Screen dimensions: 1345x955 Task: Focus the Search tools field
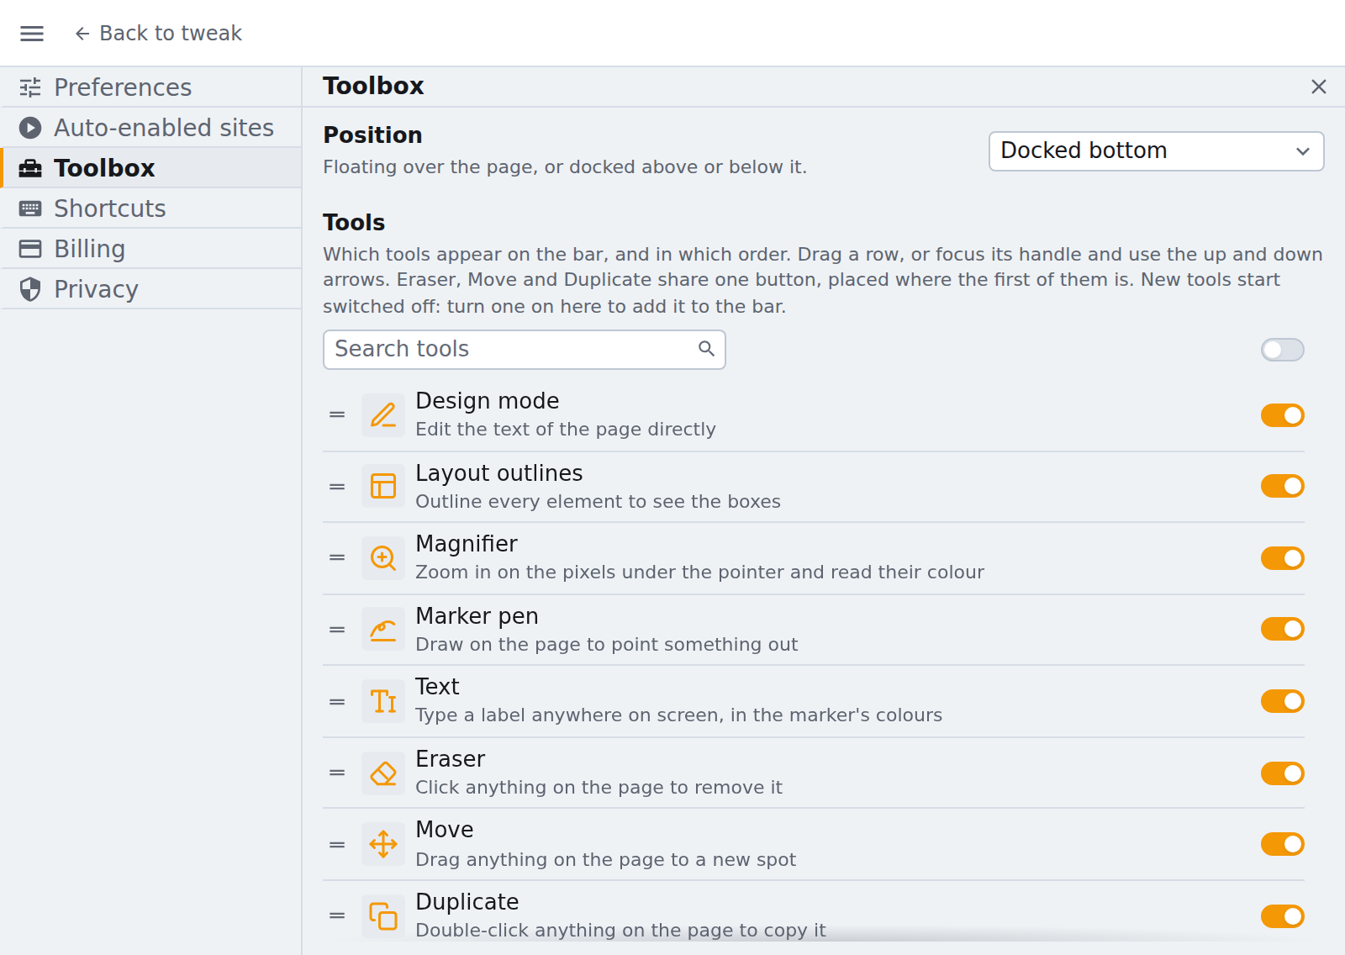524,350
